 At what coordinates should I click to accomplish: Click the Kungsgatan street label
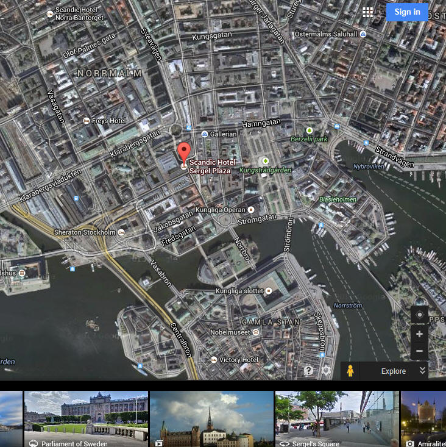coord(212,36)
